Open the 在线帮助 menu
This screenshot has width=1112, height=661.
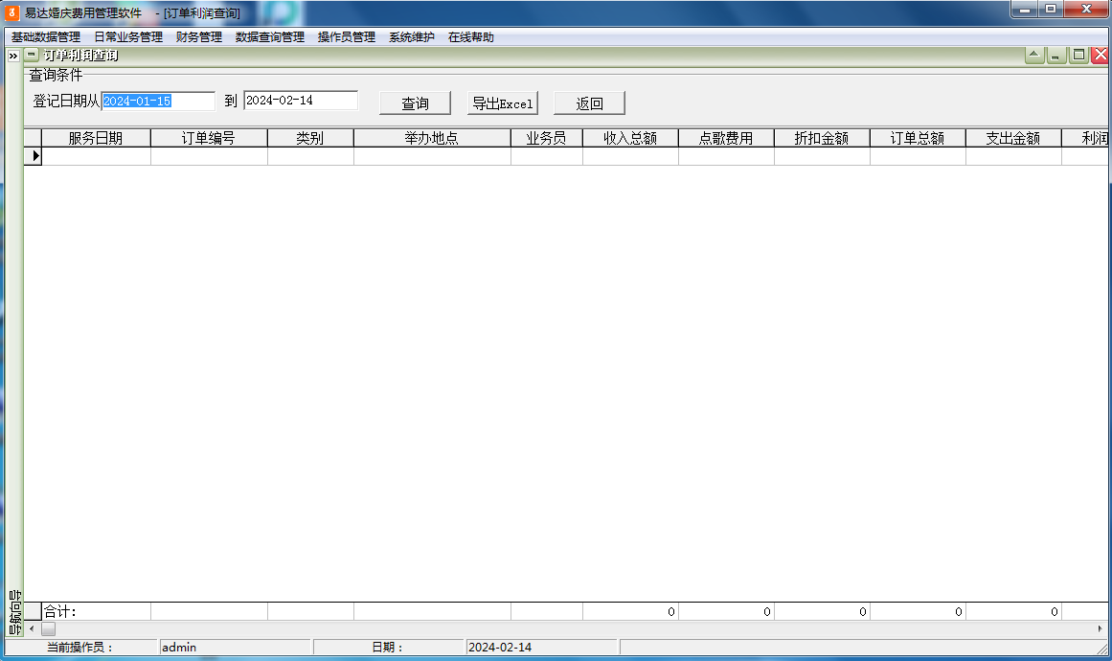point(471,36)
